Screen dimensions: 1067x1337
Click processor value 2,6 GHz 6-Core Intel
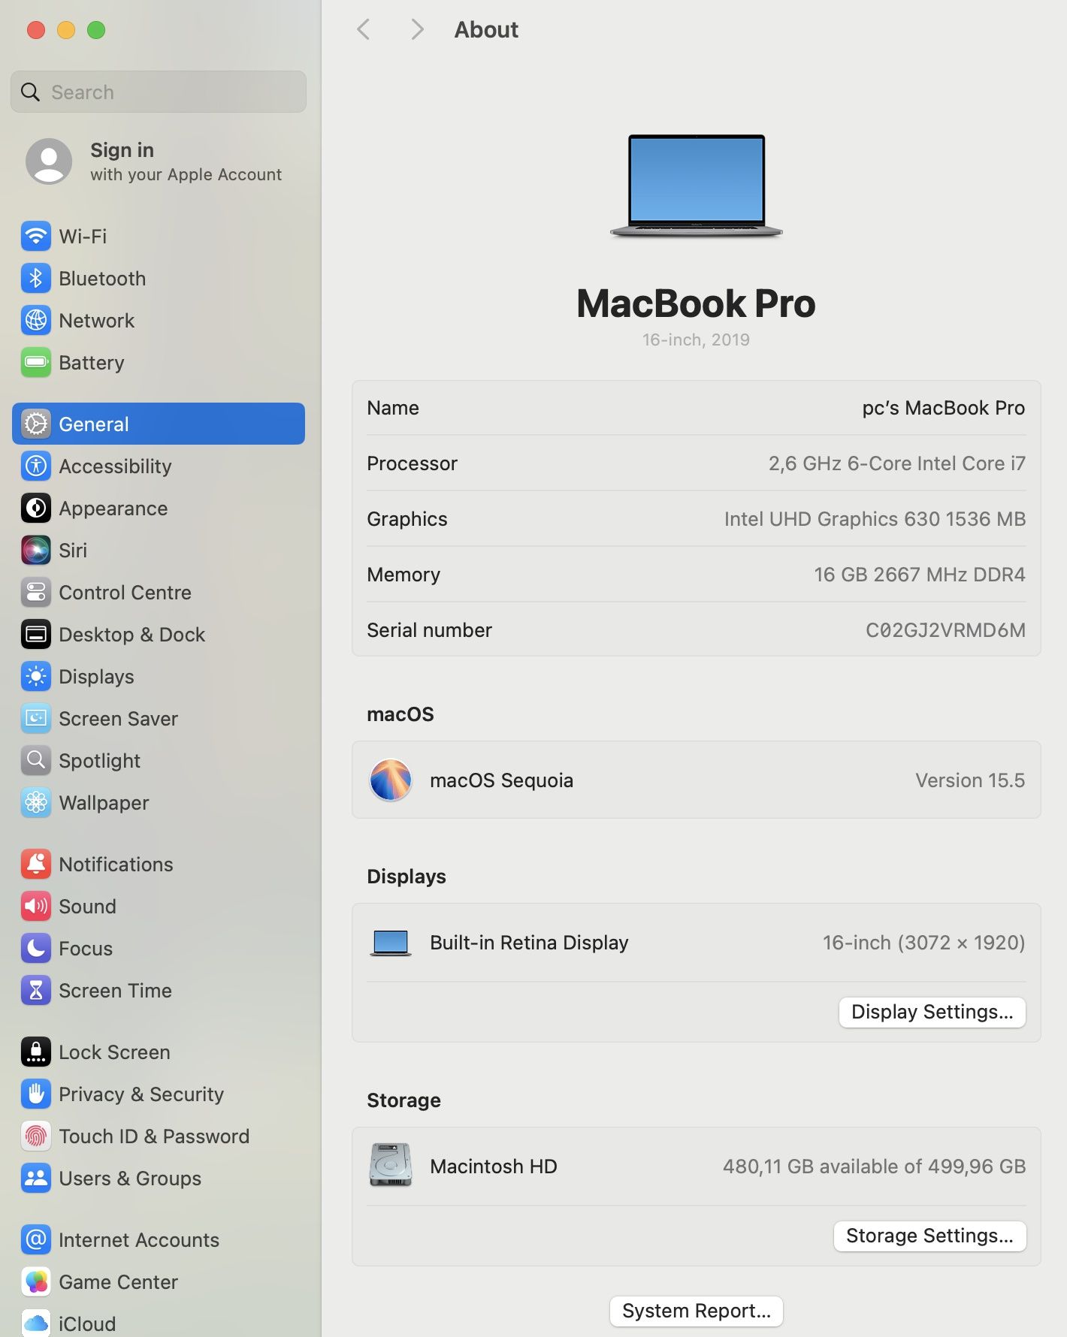click(x=897, y=463)
